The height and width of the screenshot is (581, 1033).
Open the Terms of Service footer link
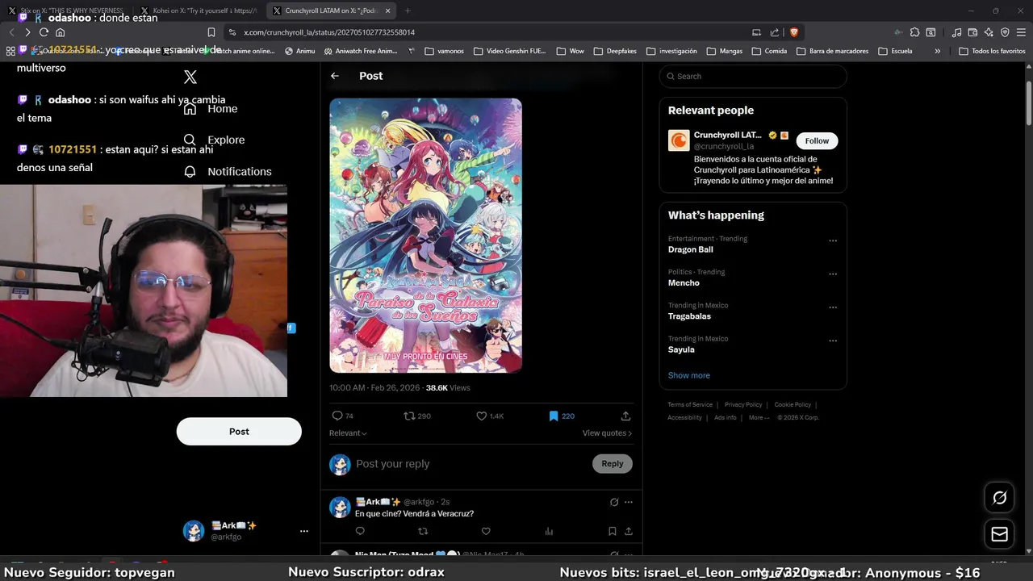click(x=690, y=404)
